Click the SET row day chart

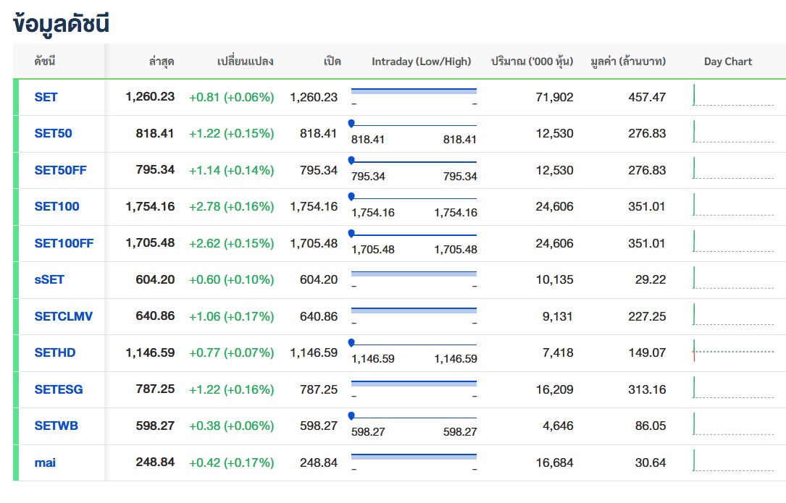click(x=733, y=96)
